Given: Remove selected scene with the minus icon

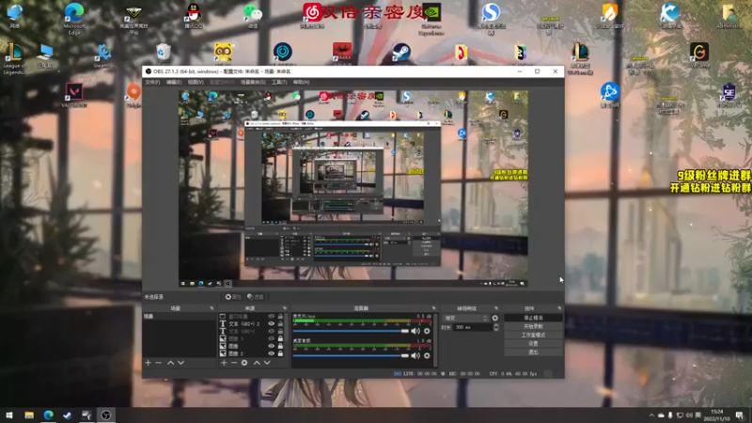Looking at the screenshot, I should tap(158, 363).
